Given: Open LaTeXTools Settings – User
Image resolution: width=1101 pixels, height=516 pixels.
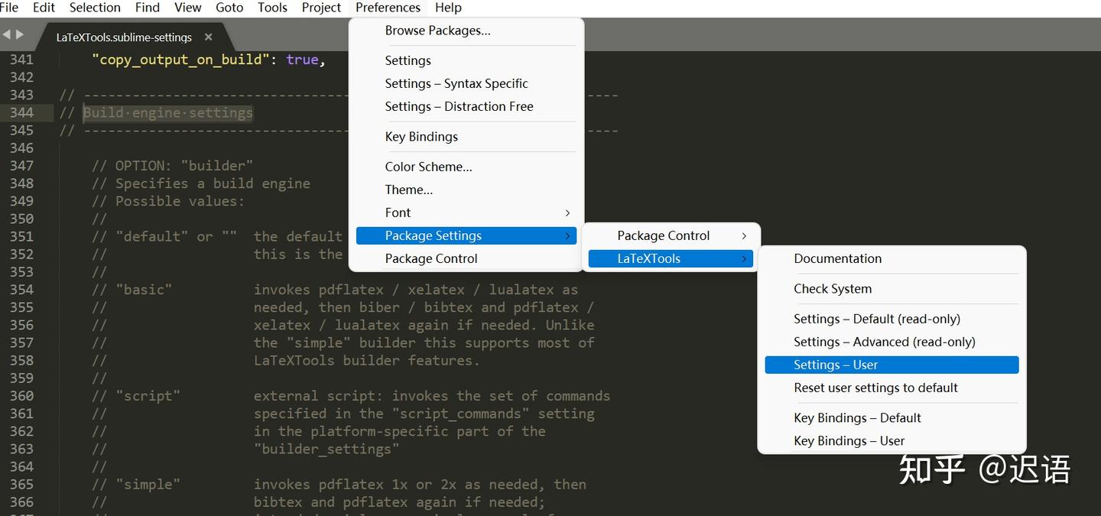Looking at the screenshot, I should click(x=837, y=365).
